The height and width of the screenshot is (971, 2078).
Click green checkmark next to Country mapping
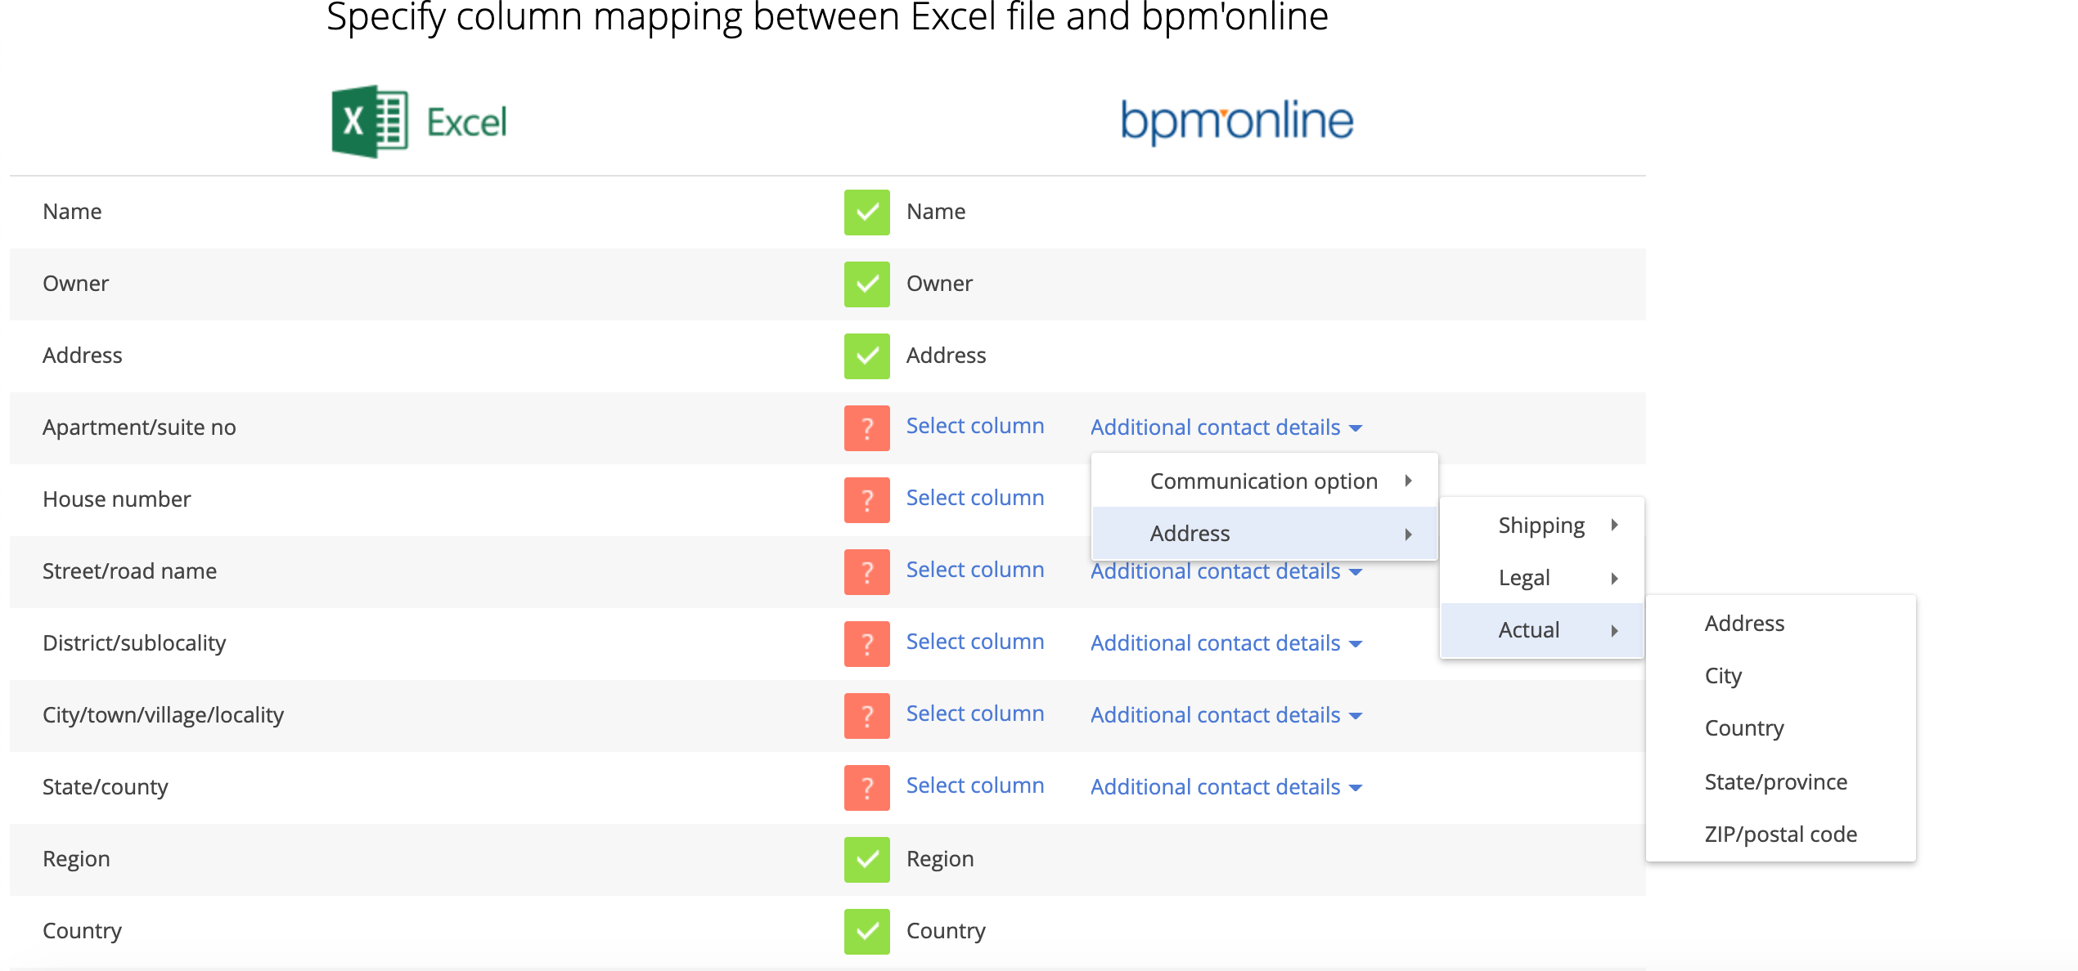[x=866, y=932]
